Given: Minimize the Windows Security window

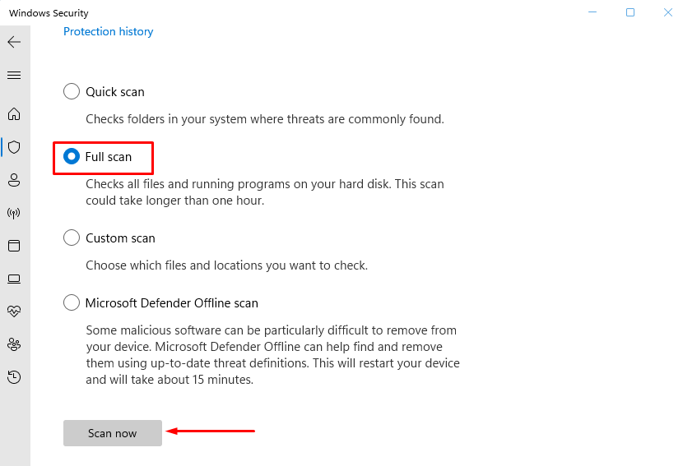Looking at the screenshot, I should pos(592,12).
